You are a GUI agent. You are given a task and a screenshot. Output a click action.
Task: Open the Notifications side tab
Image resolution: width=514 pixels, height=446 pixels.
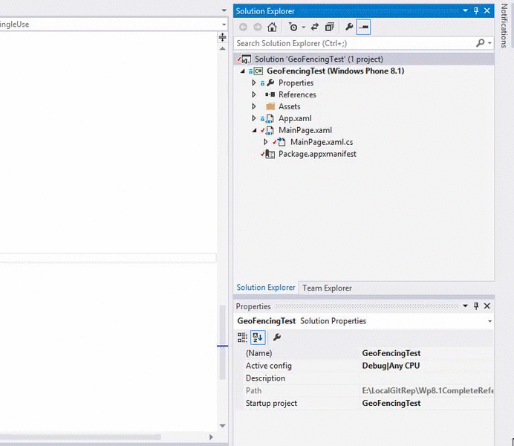click(504, 25)
